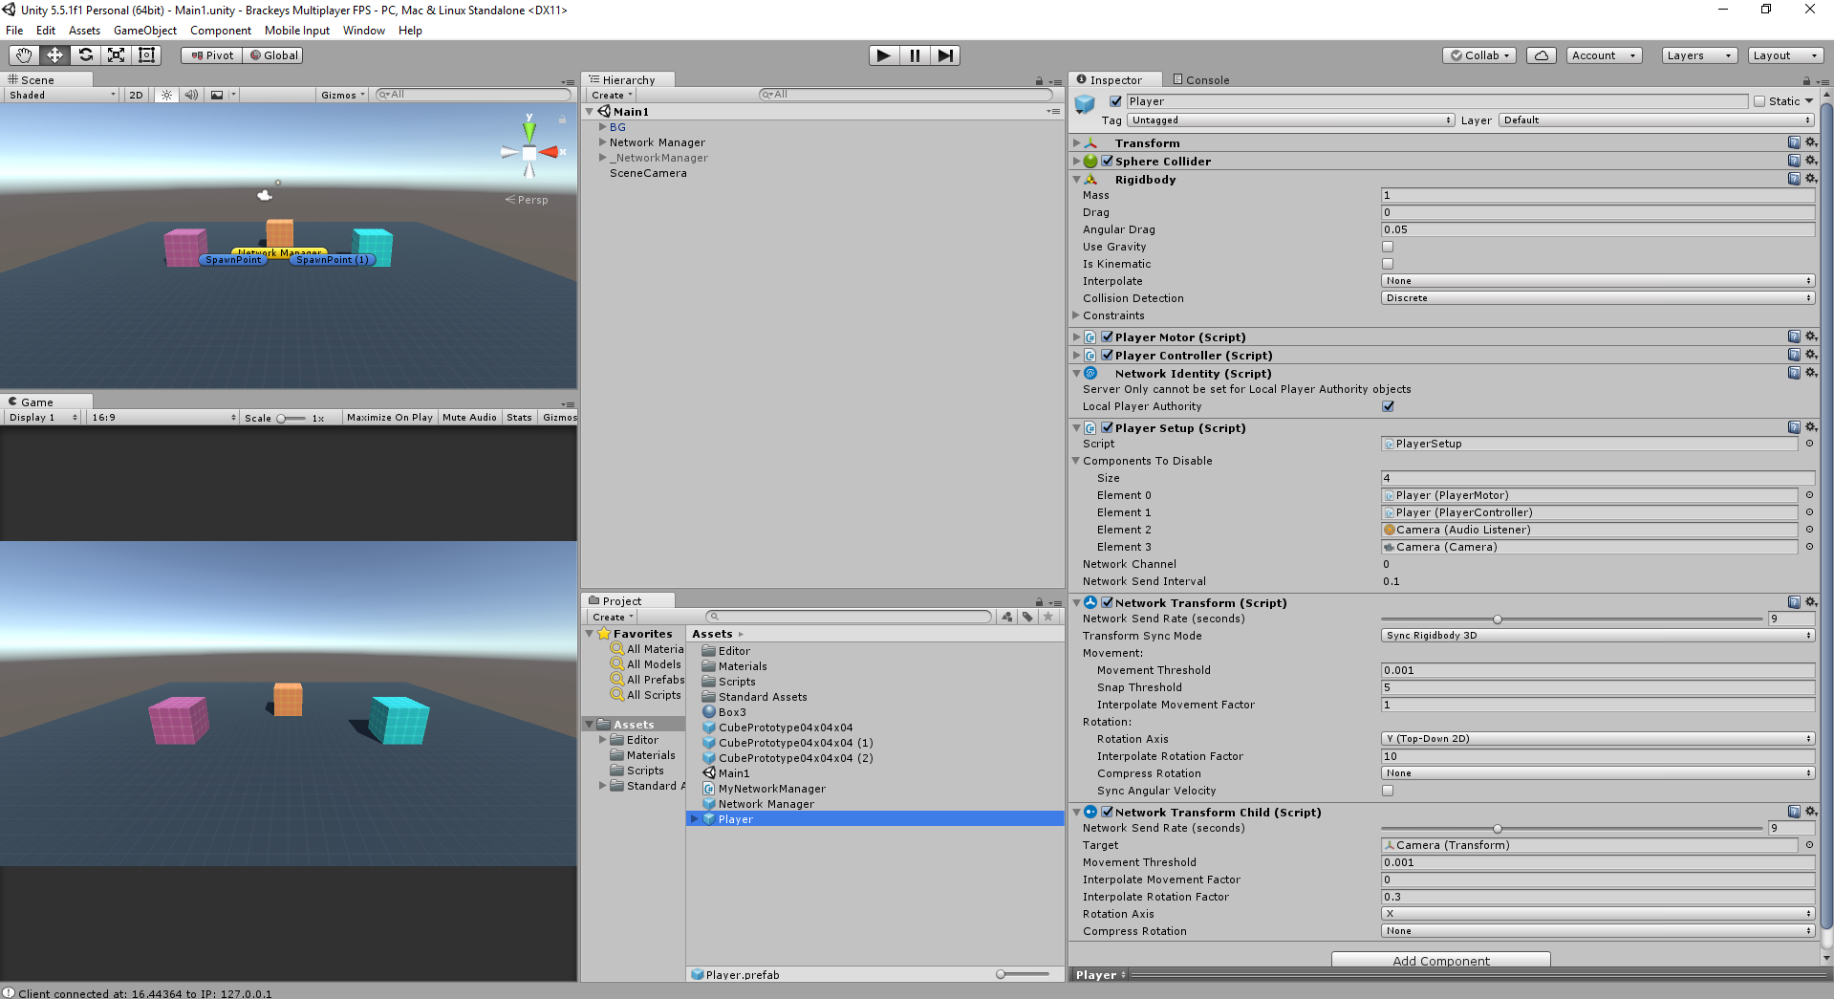Screen dimensions: 1834x999
Task: Advance one frame with Step button
Action: [945, 55]
